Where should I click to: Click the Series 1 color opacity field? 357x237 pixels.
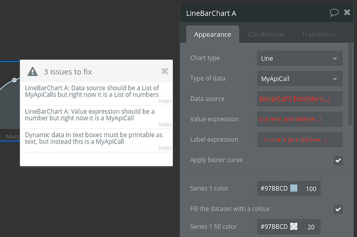click(311, 189)
